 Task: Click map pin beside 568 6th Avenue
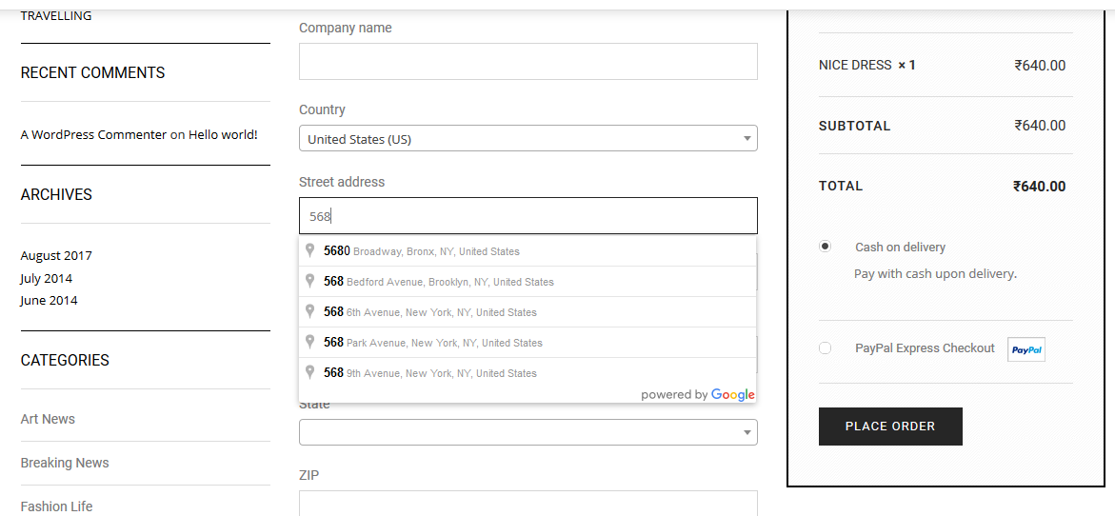(310, 311)
